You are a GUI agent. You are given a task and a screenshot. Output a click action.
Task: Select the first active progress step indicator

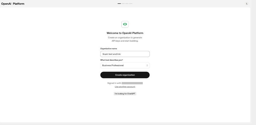(x=119, y=4)
